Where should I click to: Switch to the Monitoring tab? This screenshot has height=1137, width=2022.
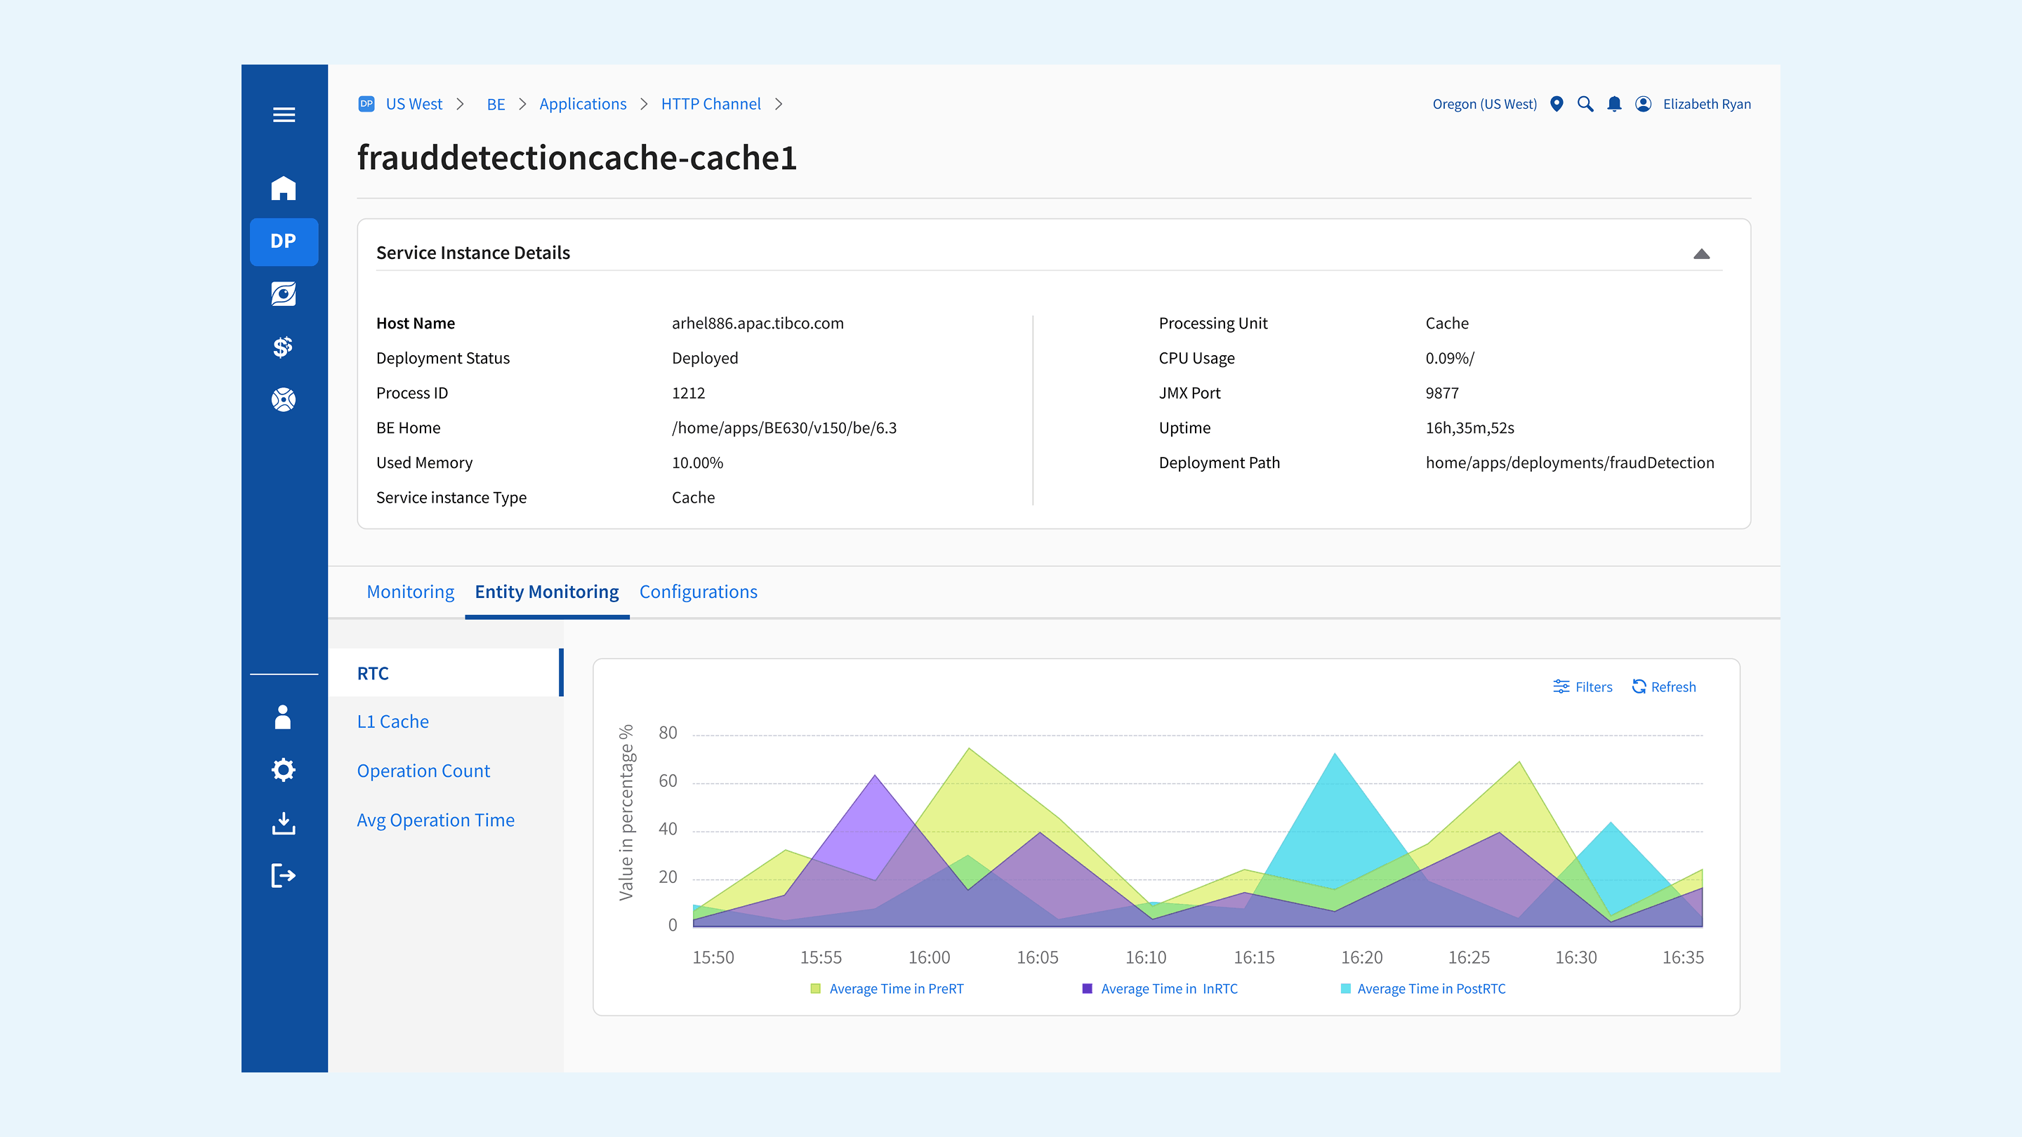click(410, 591)
